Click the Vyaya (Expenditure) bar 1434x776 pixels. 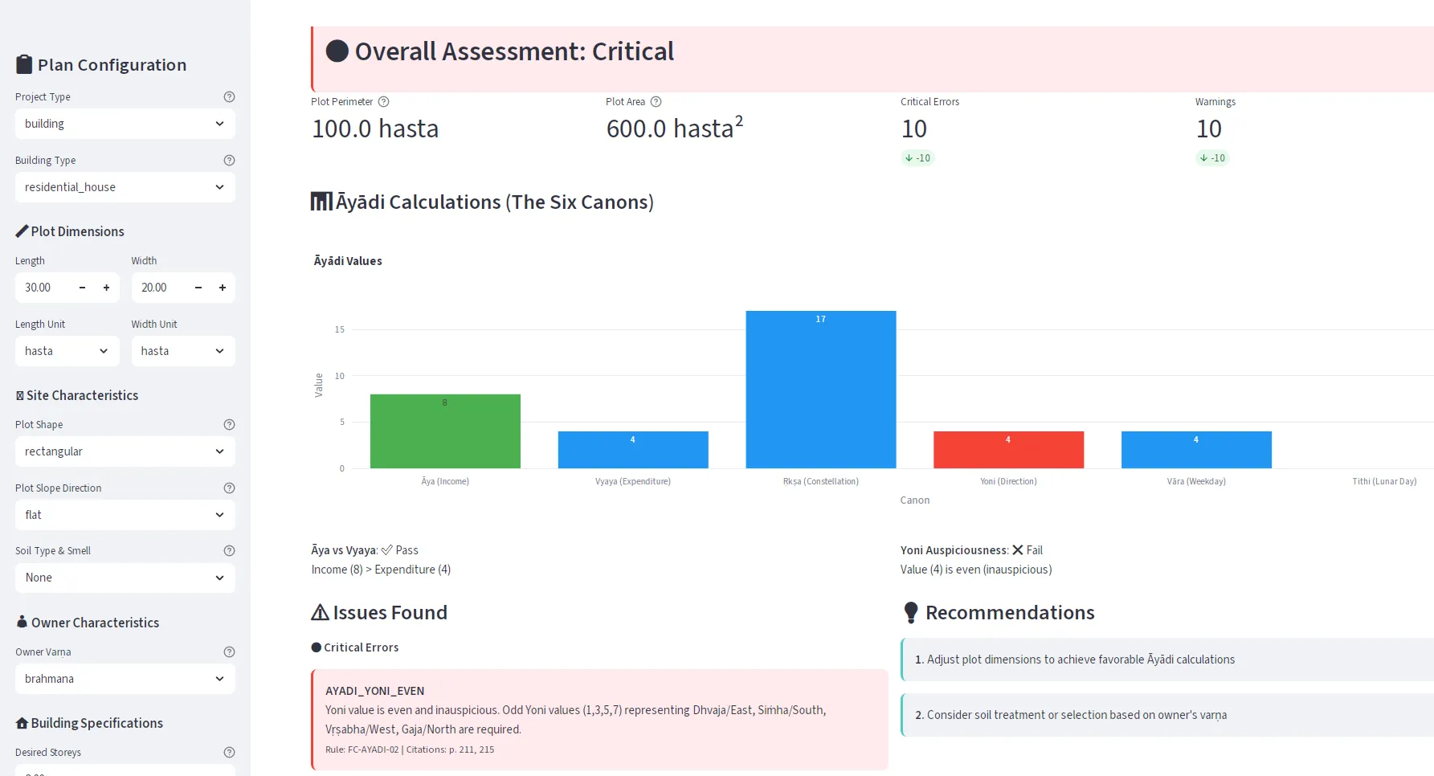633,450
